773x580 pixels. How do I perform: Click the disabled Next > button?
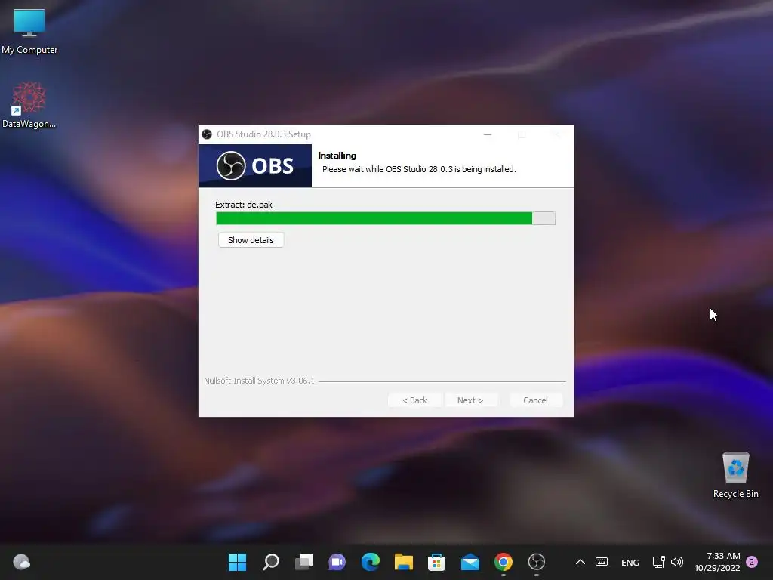470,400
